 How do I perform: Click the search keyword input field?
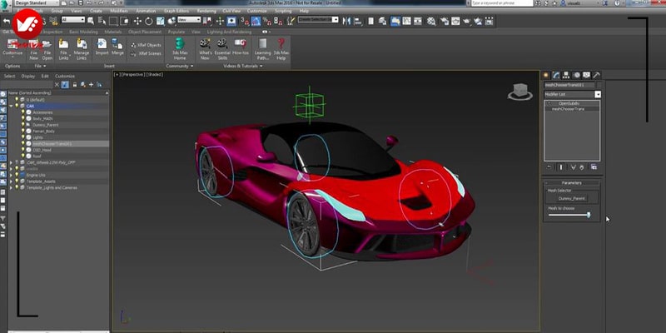tap(502, 3)
